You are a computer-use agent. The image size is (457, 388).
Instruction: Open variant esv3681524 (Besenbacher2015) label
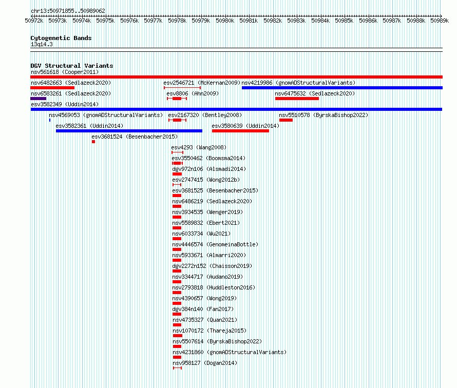[x=135, y=137]
